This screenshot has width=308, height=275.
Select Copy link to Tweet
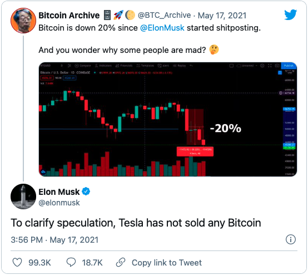pos(167,263)
